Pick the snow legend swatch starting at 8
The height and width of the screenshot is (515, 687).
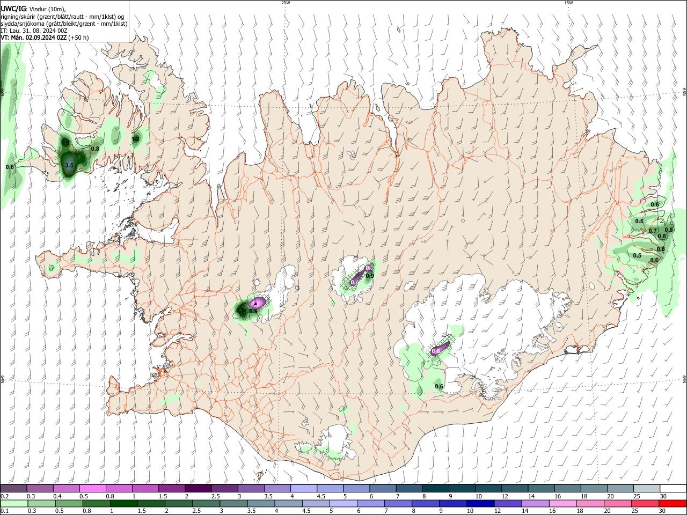pos(436,489)
